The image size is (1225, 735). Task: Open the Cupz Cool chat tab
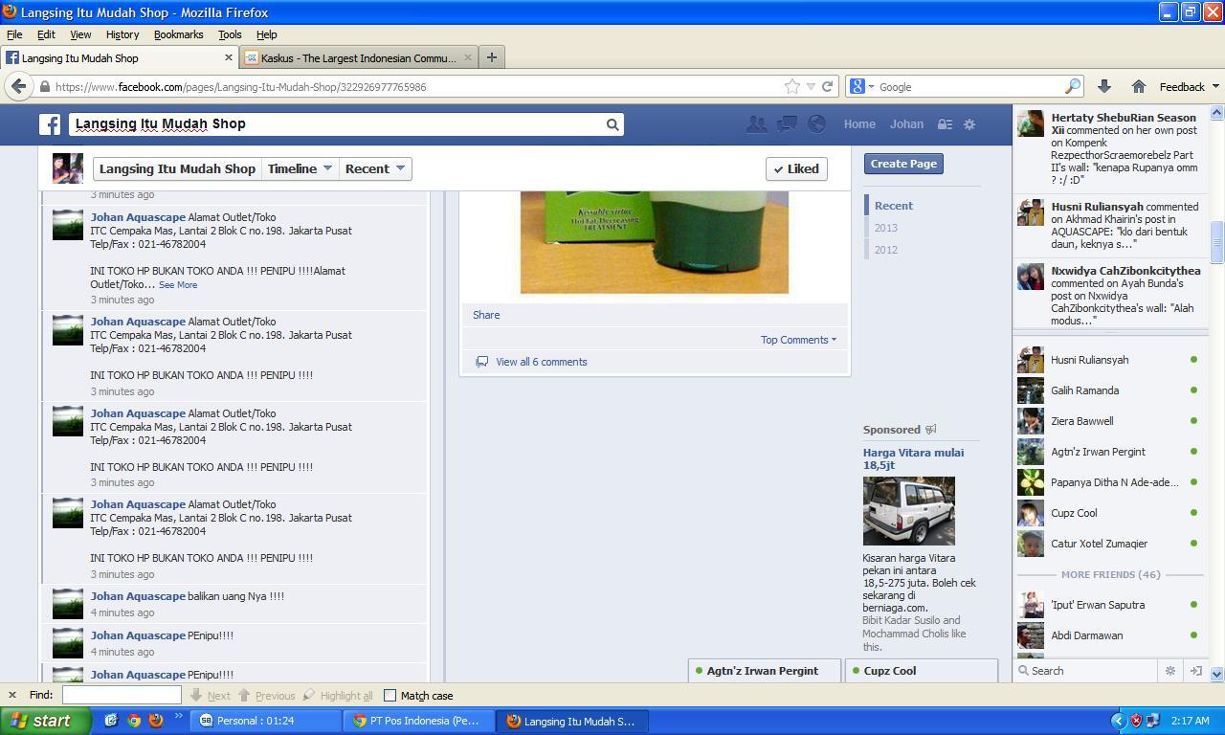tap(921, 671)
